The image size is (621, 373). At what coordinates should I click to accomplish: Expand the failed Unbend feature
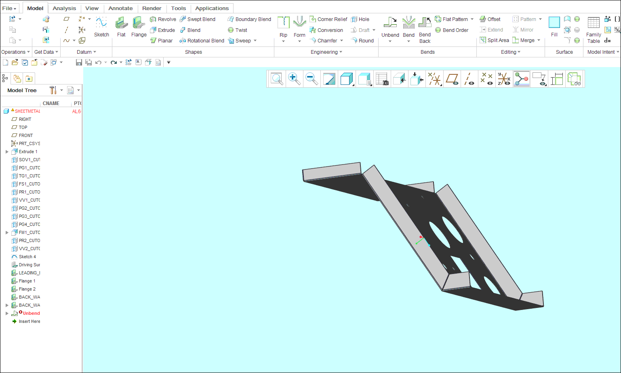click(x=7, y=313)
